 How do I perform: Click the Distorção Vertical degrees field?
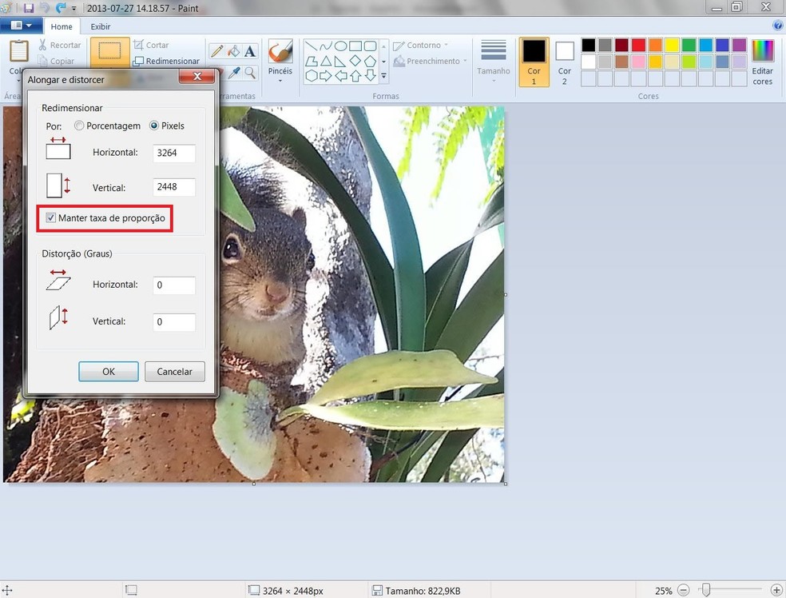coord(173,322)
